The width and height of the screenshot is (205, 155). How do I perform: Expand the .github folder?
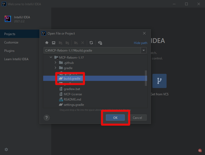[x=55, y=63]
